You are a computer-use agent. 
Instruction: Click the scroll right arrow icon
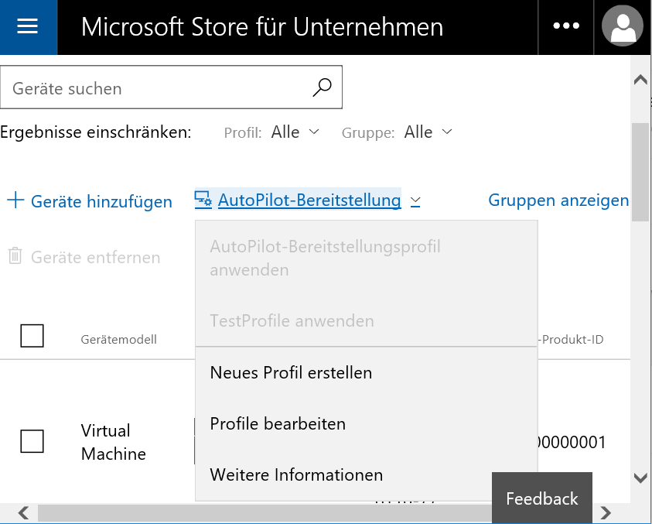pos(606,512)
